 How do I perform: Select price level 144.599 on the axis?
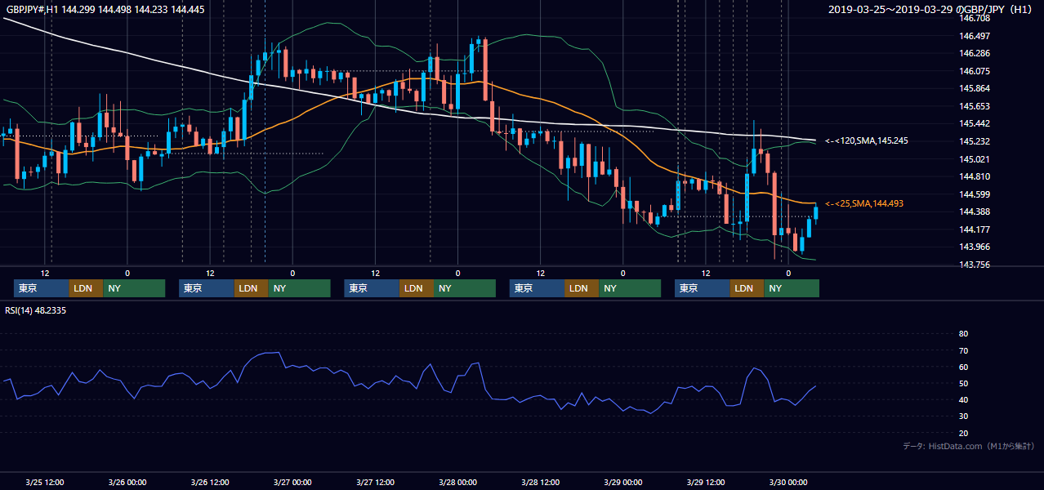[975, 194]
